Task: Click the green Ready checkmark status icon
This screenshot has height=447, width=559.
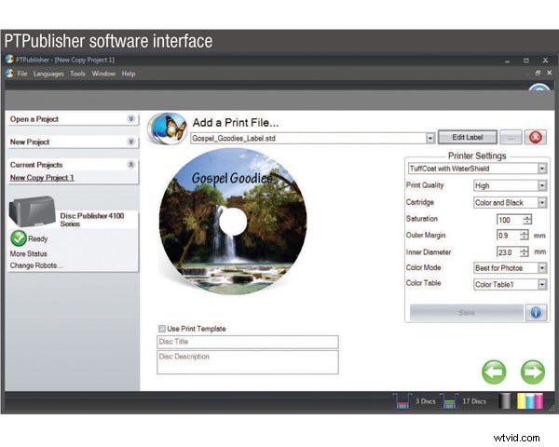Action: 18,238
